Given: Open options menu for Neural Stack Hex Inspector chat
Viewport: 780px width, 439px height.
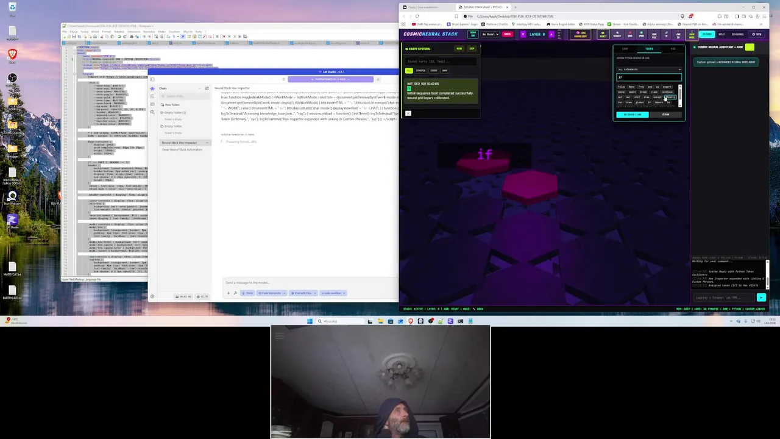Looking at the screenshot, I should coord(207,143).
